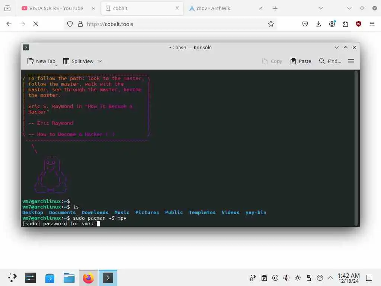The image size is (381, 286).
Task: Open updates notifier tray icon
Action: pyautogui.click(x=320, y=278)
